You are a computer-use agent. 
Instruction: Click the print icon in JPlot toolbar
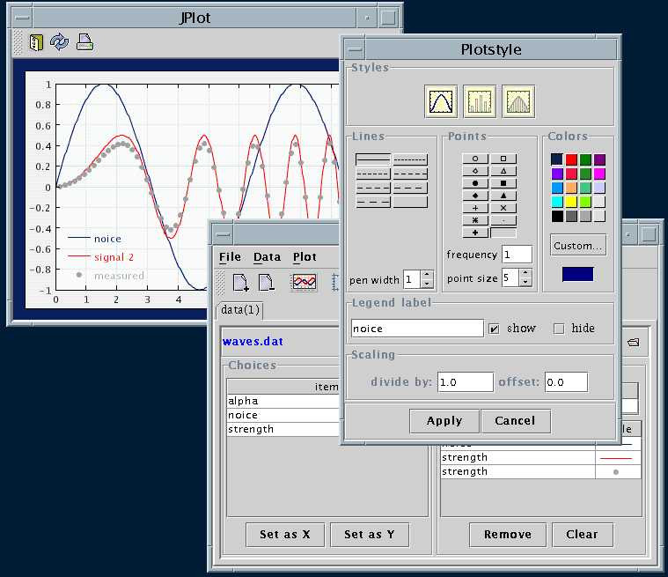click(84, 41)
